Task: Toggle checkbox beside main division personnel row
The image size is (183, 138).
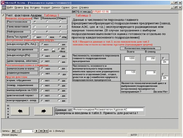Action: pyautogui.click(x=163, y=58)
